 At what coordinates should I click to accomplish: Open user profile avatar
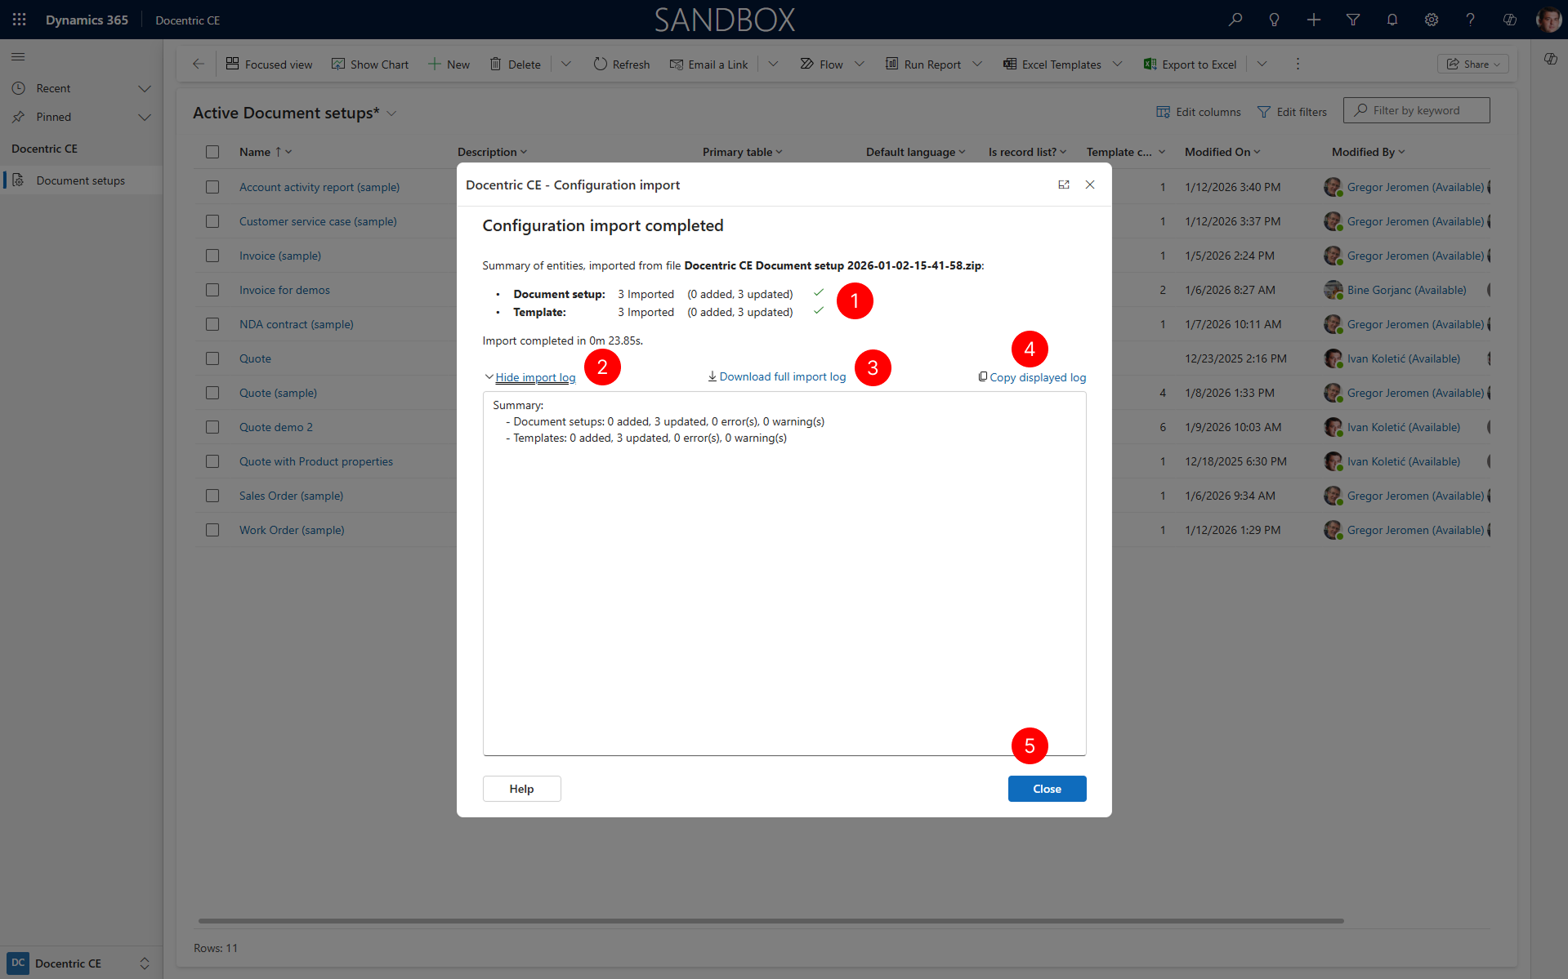[x=1548, y=20]
